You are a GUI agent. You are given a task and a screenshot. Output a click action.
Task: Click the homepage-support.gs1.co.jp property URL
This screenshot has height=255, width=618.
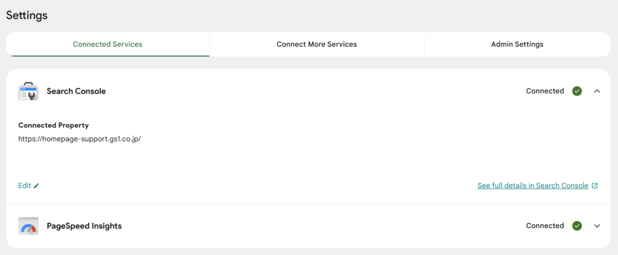(x=80, y=139)
